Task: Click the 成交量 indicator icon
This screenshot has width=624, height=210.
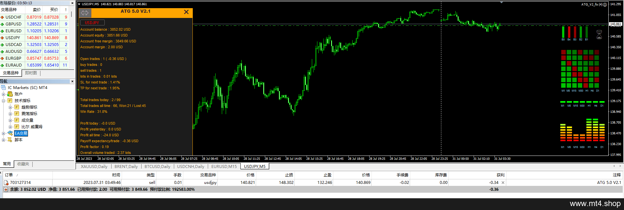Action: coord(17,120)
